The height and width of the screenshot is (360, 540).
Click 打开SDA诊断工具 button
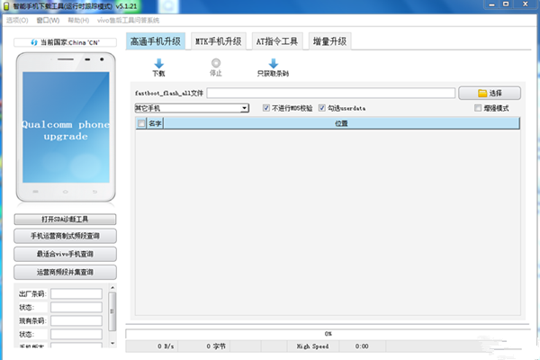[x=65, y=219]
